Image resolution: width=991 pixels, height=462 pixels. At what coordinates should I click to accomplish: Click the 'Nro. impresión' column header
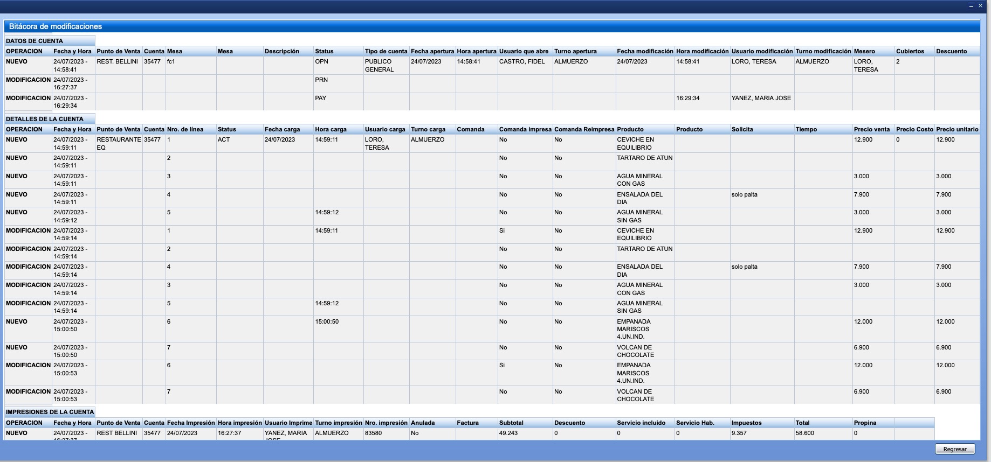386,423
